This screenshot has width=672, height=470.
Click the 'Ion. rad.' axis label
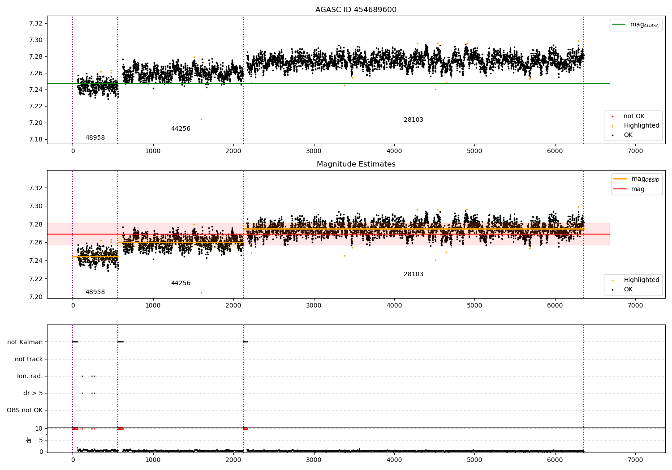[x=30, y=376]
